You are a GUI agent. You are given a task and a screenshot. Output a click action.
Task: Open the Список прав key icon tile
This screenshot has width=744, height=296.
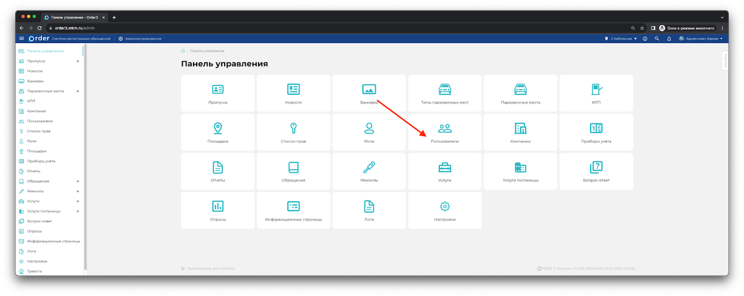[293, 132]
